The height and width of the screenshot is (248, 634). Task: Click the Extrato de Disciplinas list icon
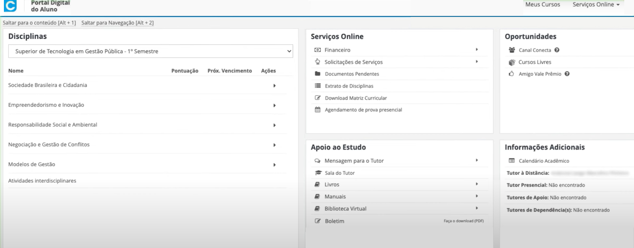point(317,86)
